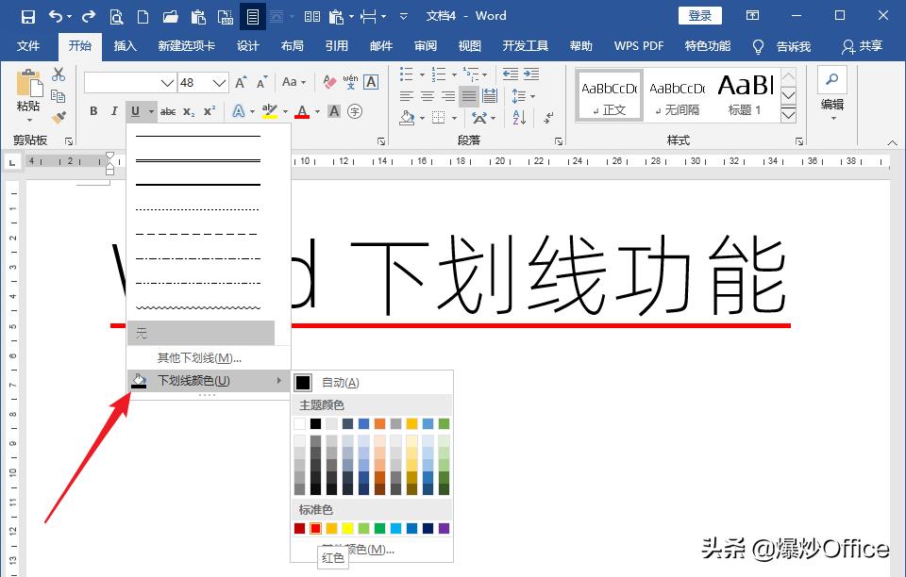Apply strikethrough to selected text
This screenshot has height=577, width=906.
coord(170,111)
